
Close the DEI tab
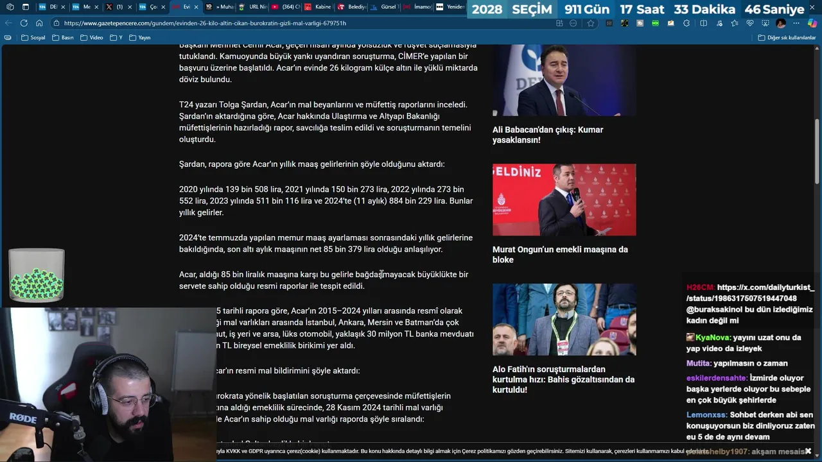pyautogui.click(x=63, y=7)
